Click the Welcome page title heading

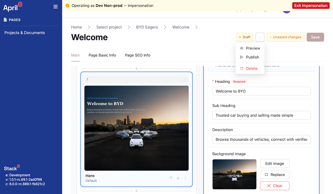pos(89,37)
